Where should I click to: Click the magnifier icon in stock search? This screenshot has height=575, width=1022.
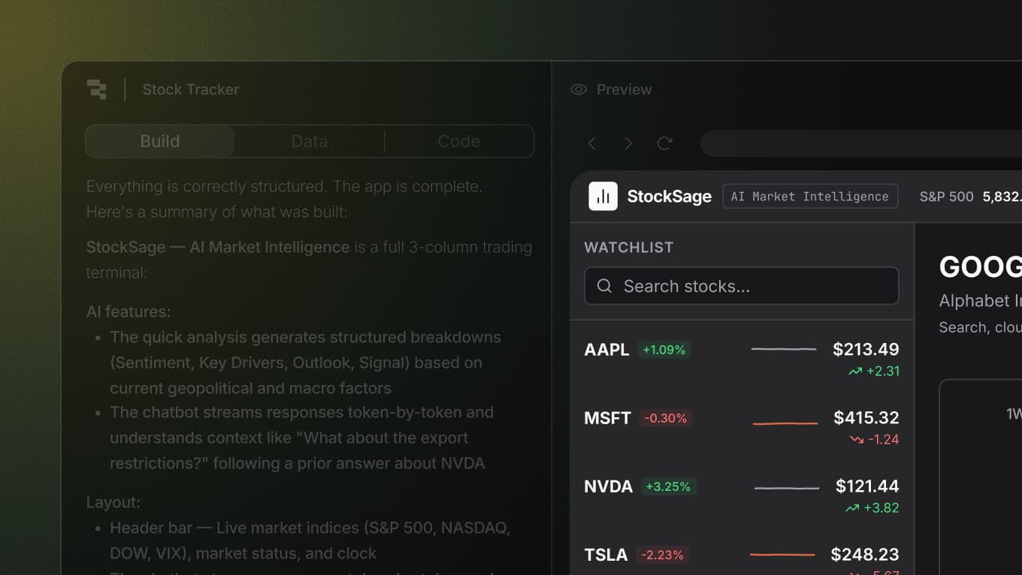coord(604,286)
